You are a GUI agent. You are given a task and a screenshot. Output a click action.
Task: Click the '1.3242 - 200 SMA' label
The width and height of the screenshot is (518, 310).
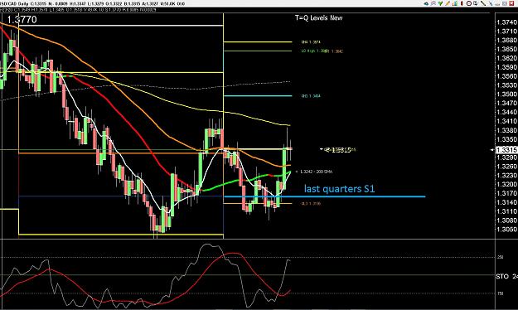pyautogui.click(x=316, y=172)
